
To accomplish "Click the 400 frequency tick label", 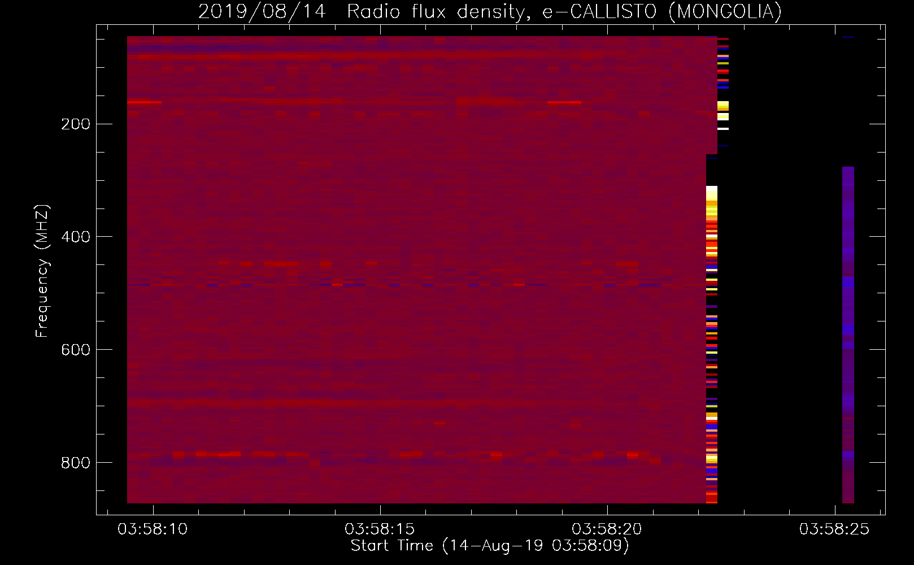I will click(x=75, y=237).
